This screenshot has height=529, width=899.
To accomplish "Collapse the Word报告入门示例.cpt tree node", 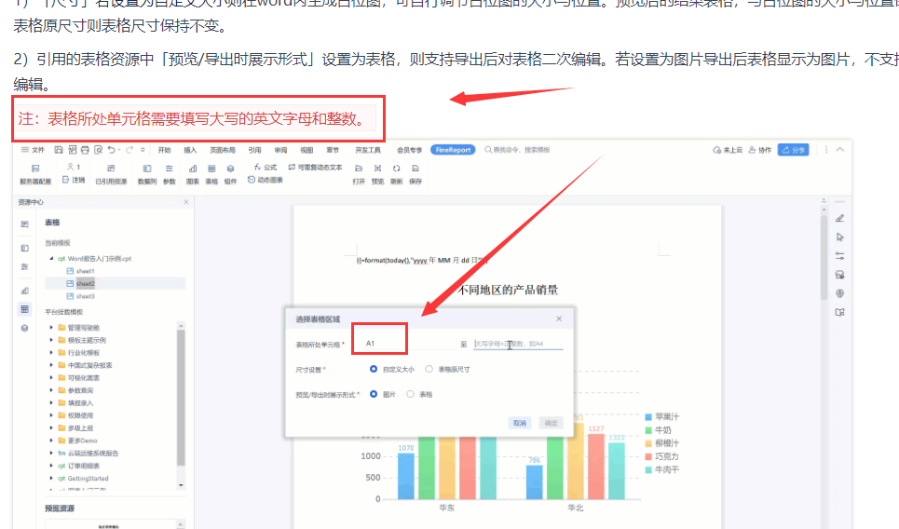I will click(51, 259).
